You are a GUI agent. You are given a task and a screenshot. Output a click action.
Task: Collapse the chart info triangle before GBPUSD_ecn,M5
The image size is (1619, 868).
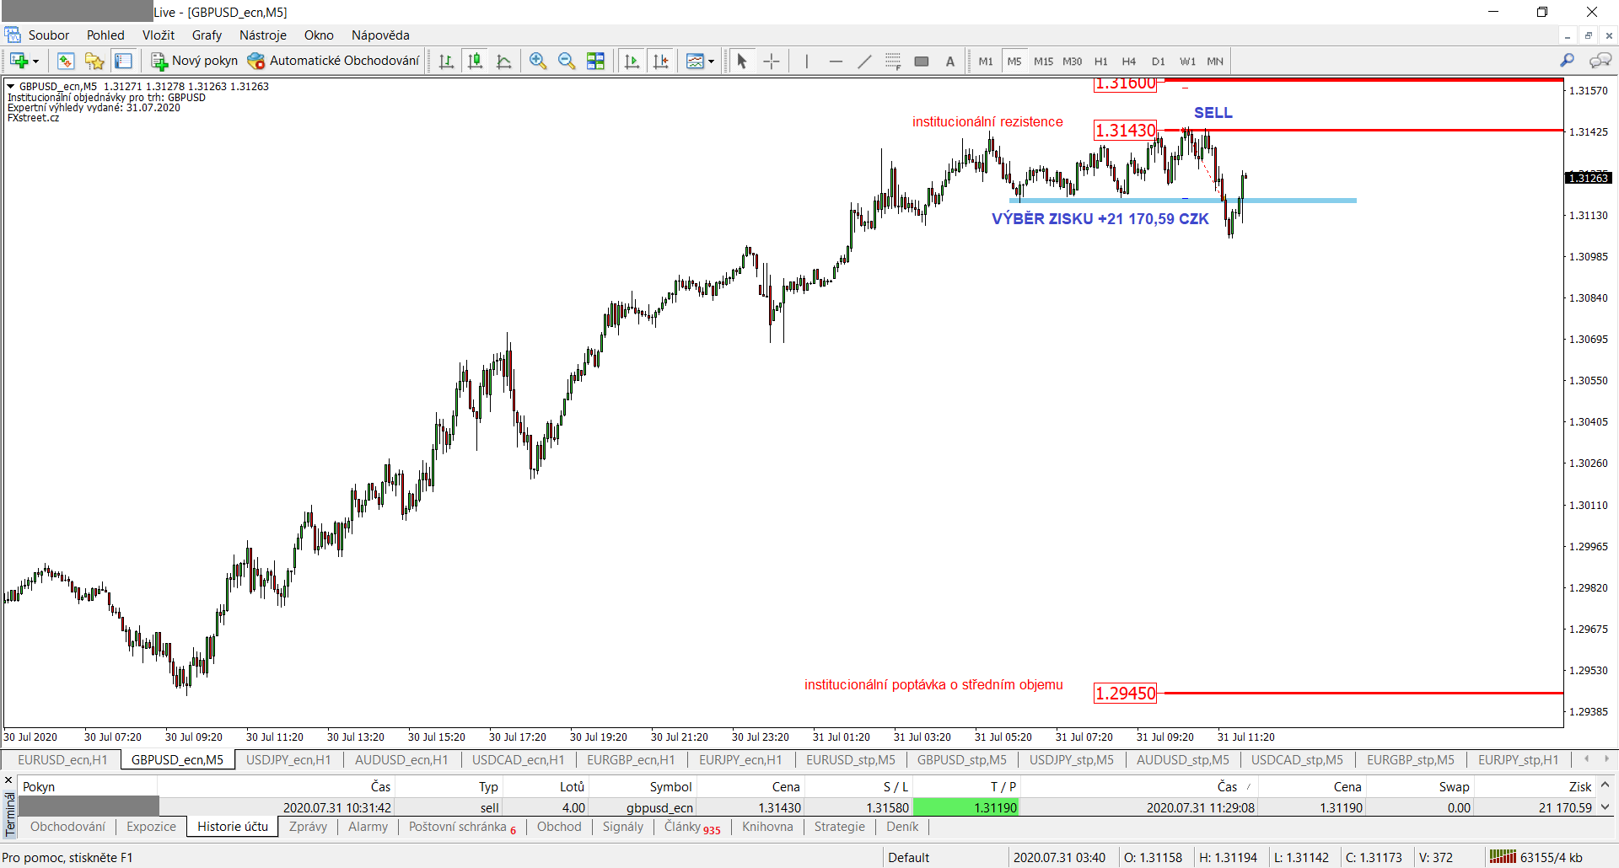coord(11,86)
